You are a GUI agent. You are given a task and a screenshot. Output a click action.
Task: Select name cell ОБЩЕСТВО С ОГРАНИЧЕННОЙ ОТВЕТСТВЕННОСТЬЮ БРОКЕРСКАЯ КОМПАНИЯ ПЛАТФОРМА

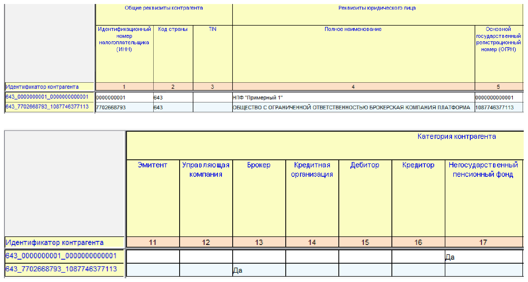(x=354, y=107)
